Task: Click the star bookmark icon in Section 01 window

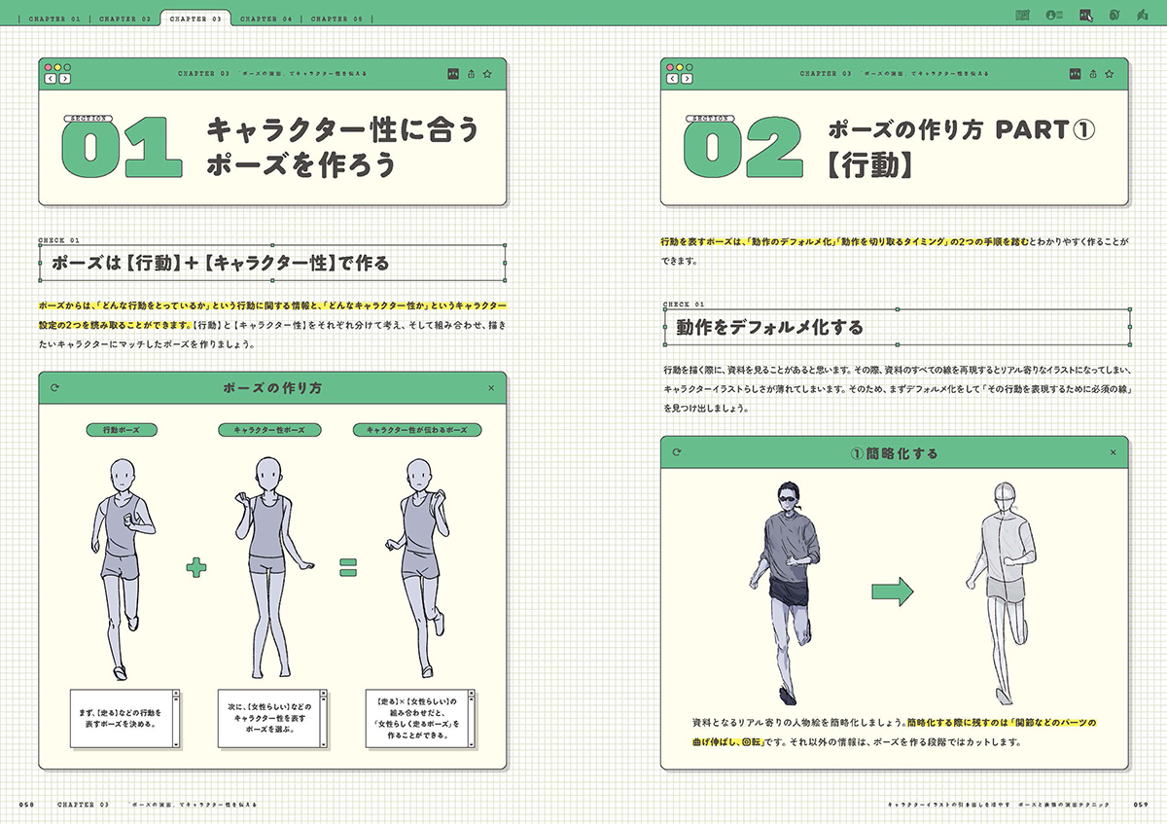Action: (487, 73)
